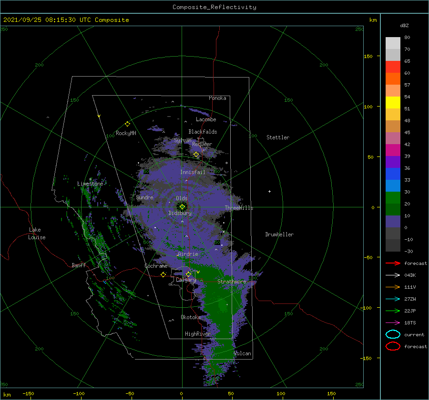Click the Composite_Reflectivity title

point(214,7)
